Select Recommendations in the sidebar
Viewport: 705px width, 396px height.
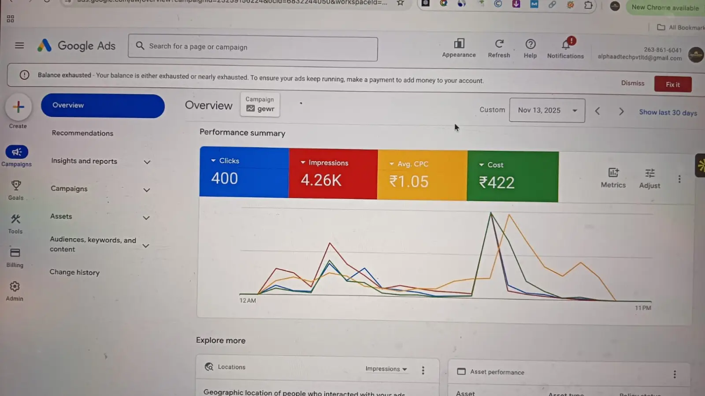[x=82, y=133]
